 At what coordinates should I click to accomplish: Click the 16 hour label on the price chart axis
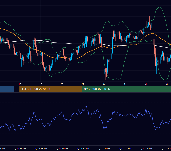click(20, 84)
